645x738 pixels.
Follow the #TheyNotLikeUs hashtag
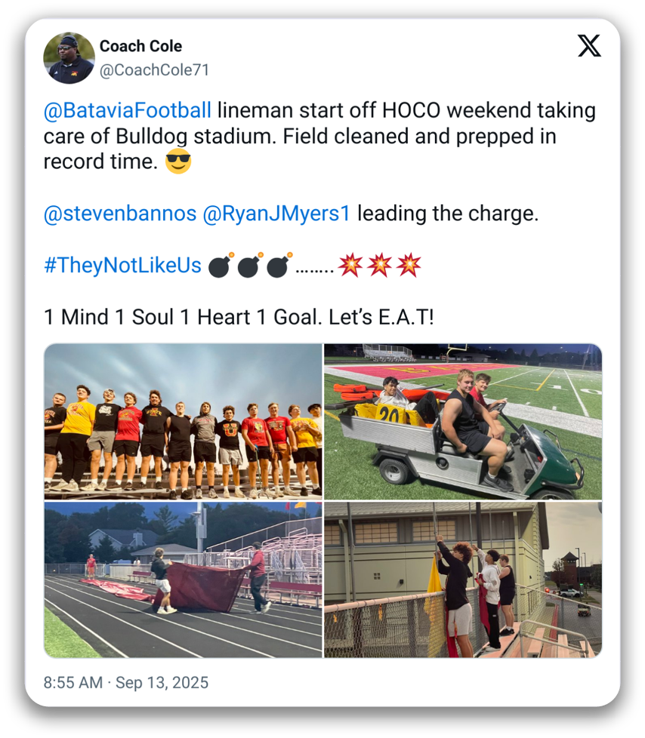click(123, 266)
